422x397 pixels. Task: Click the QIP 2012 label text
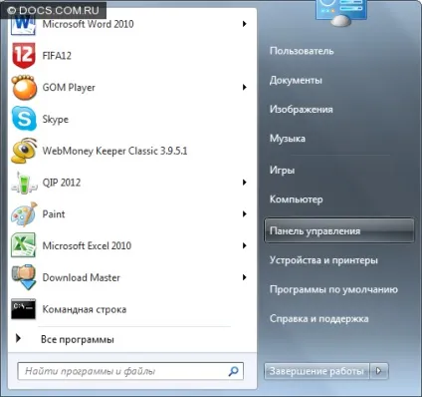pyautogui.click(x=62, y=183)
